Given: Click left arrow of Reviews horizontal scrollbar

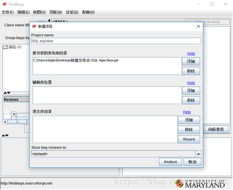Looking at the screenshot, I should point(5,122).
